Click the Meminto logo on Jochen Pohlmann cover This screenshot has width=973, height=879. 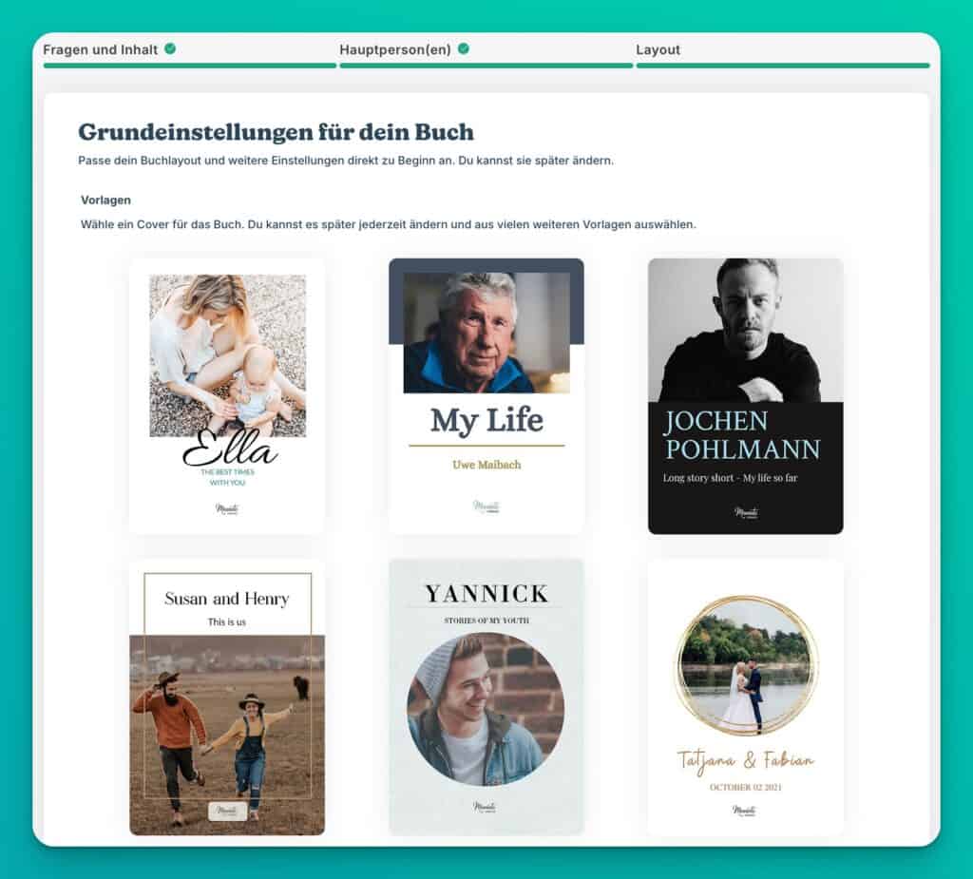point(745,512)
